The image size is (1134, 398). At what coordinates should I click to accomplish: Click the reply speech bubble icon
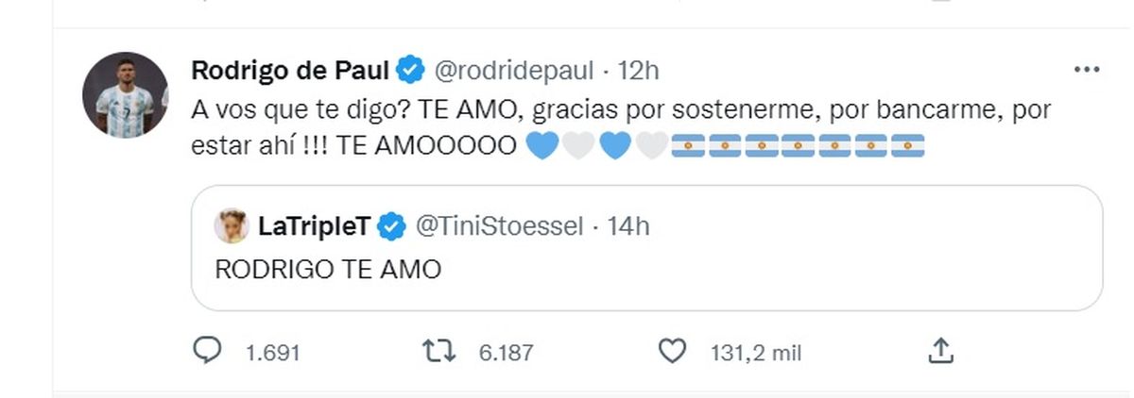207,352
